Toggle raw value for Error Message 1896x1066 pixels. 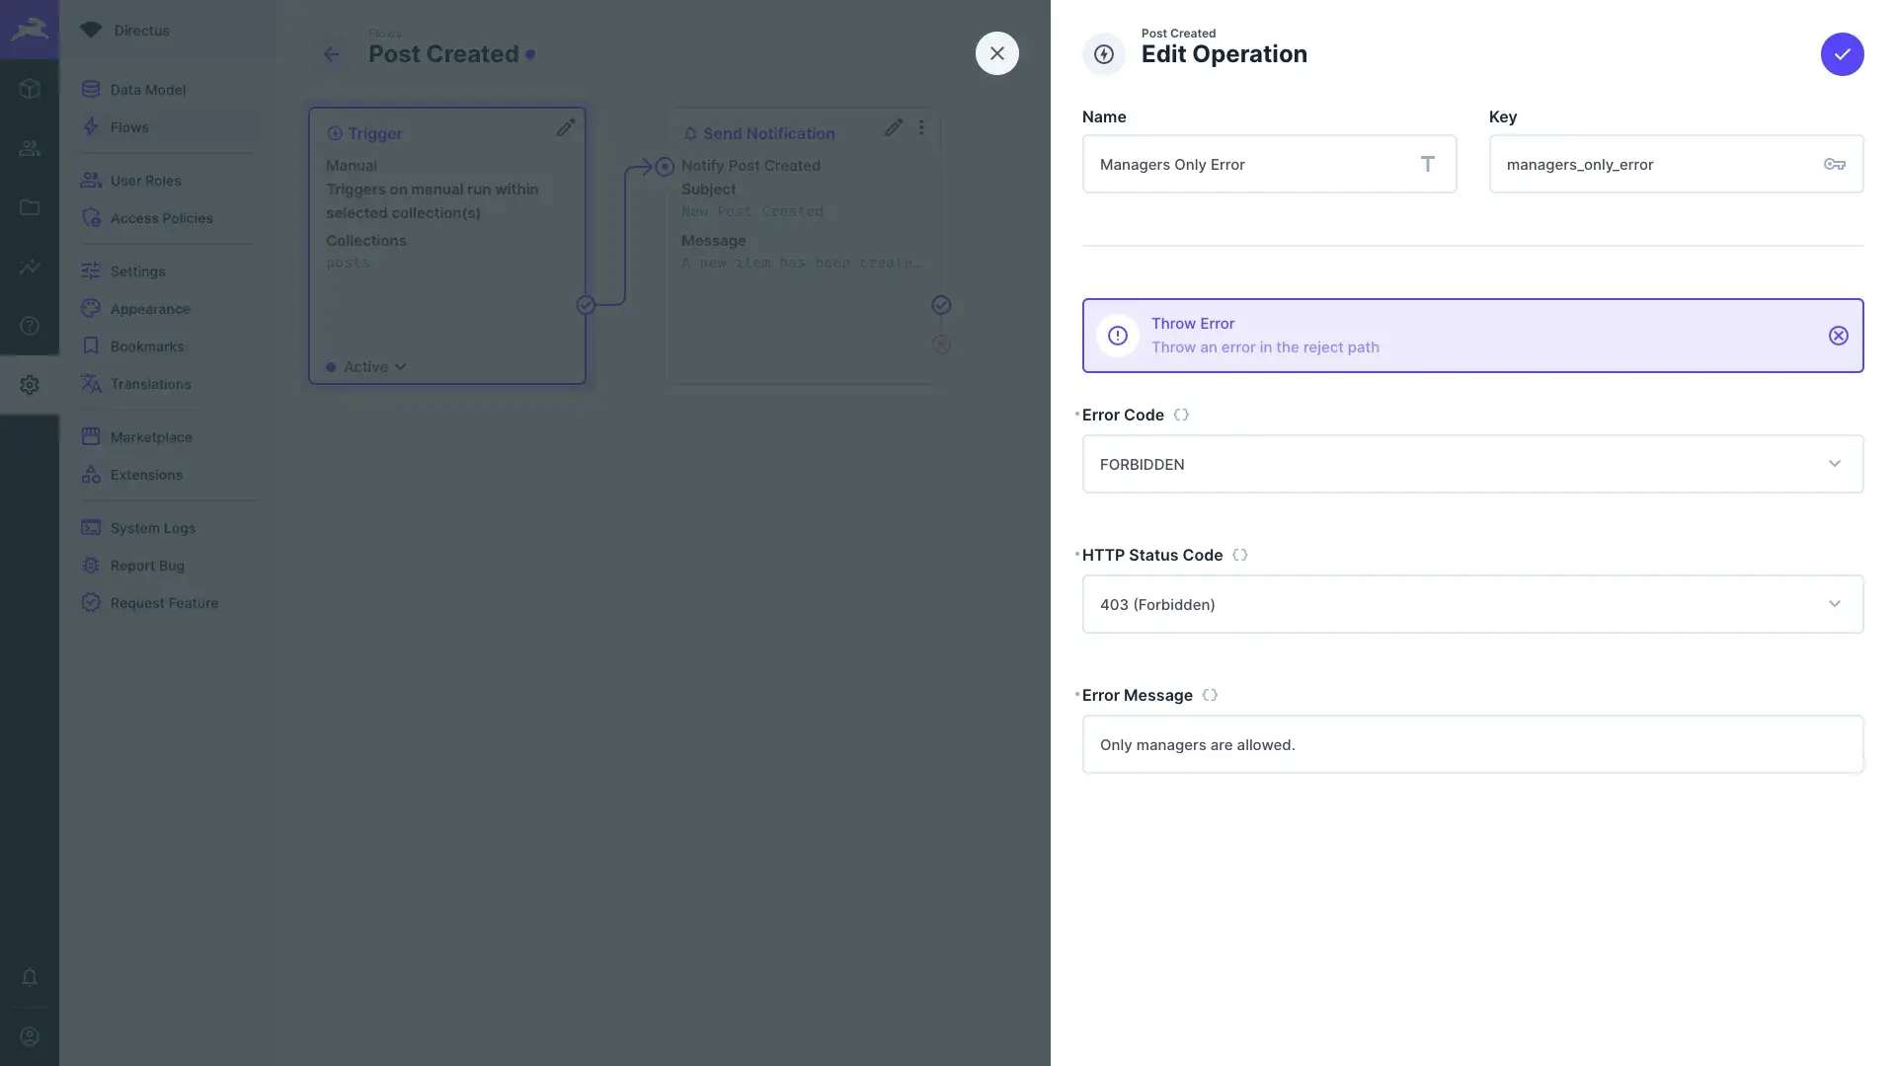1210,695
